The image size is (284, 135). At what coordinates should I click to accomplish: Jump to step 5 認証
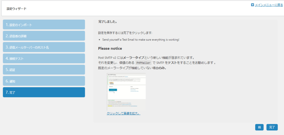coord(44,70)
